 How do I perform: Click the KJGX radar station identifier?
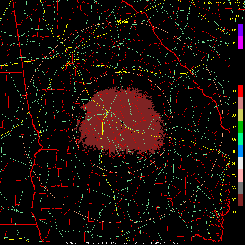click(x=140, y=243)
